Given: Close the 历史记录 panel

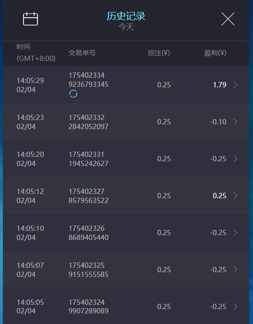Looking at the screenshot, I should tap(228, 19).
